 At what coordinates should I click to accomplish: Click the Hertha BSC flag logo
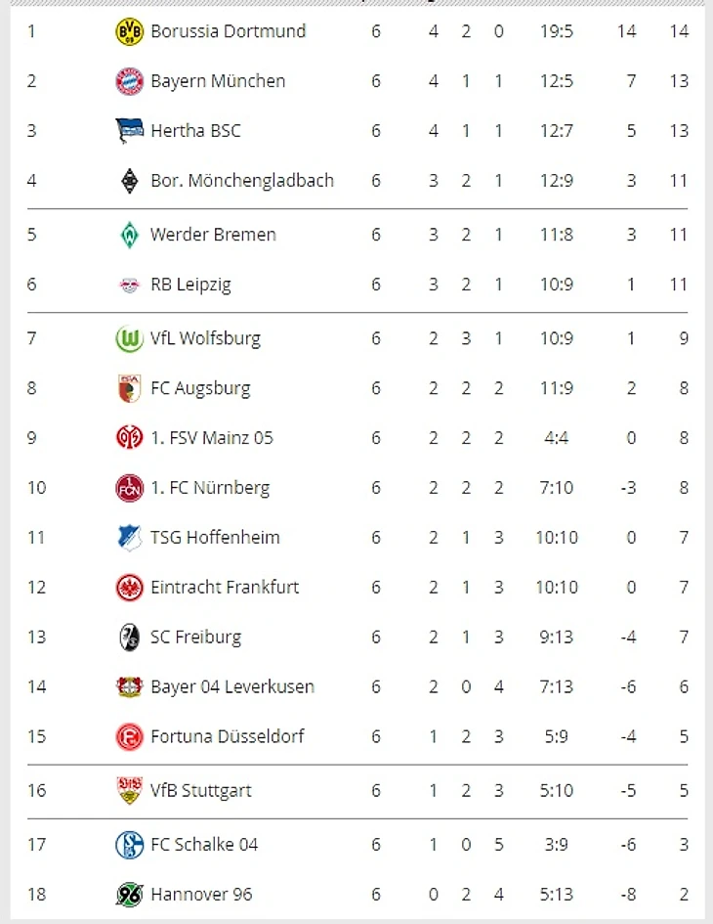pyautogui.click(x=129, y=131)
